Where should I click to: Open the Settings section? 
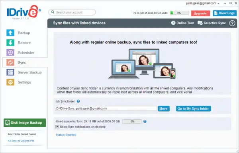[x=24, y=82]
